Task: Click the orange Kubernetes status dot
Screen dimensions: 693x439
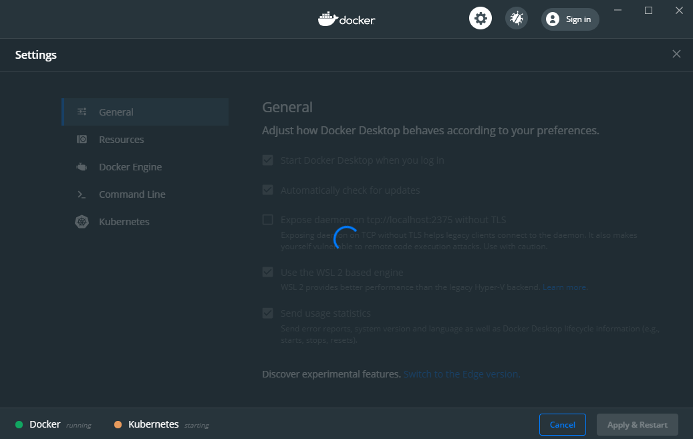Action: pyautogui.click(x=118, y=424)
